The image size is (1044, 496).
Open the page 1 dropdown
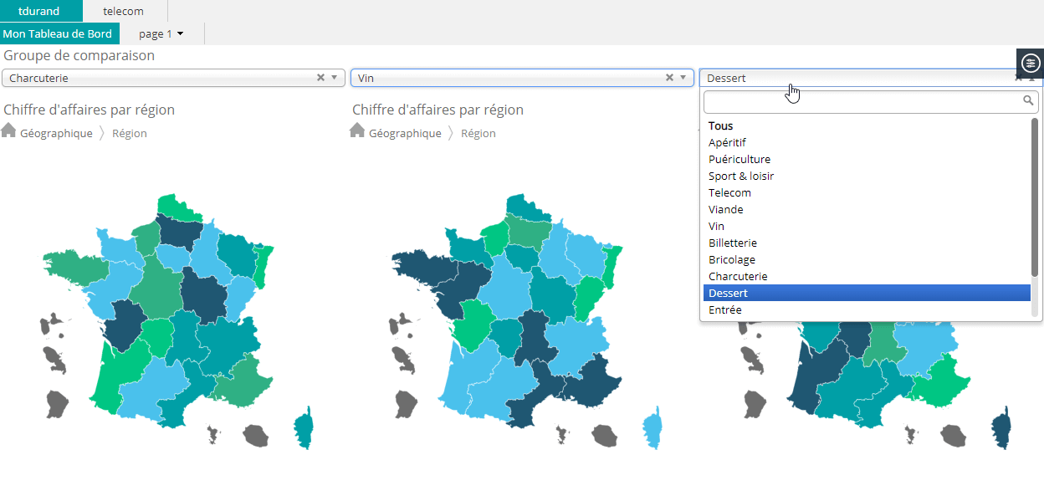pyautogui.click(x=161, y=33)
